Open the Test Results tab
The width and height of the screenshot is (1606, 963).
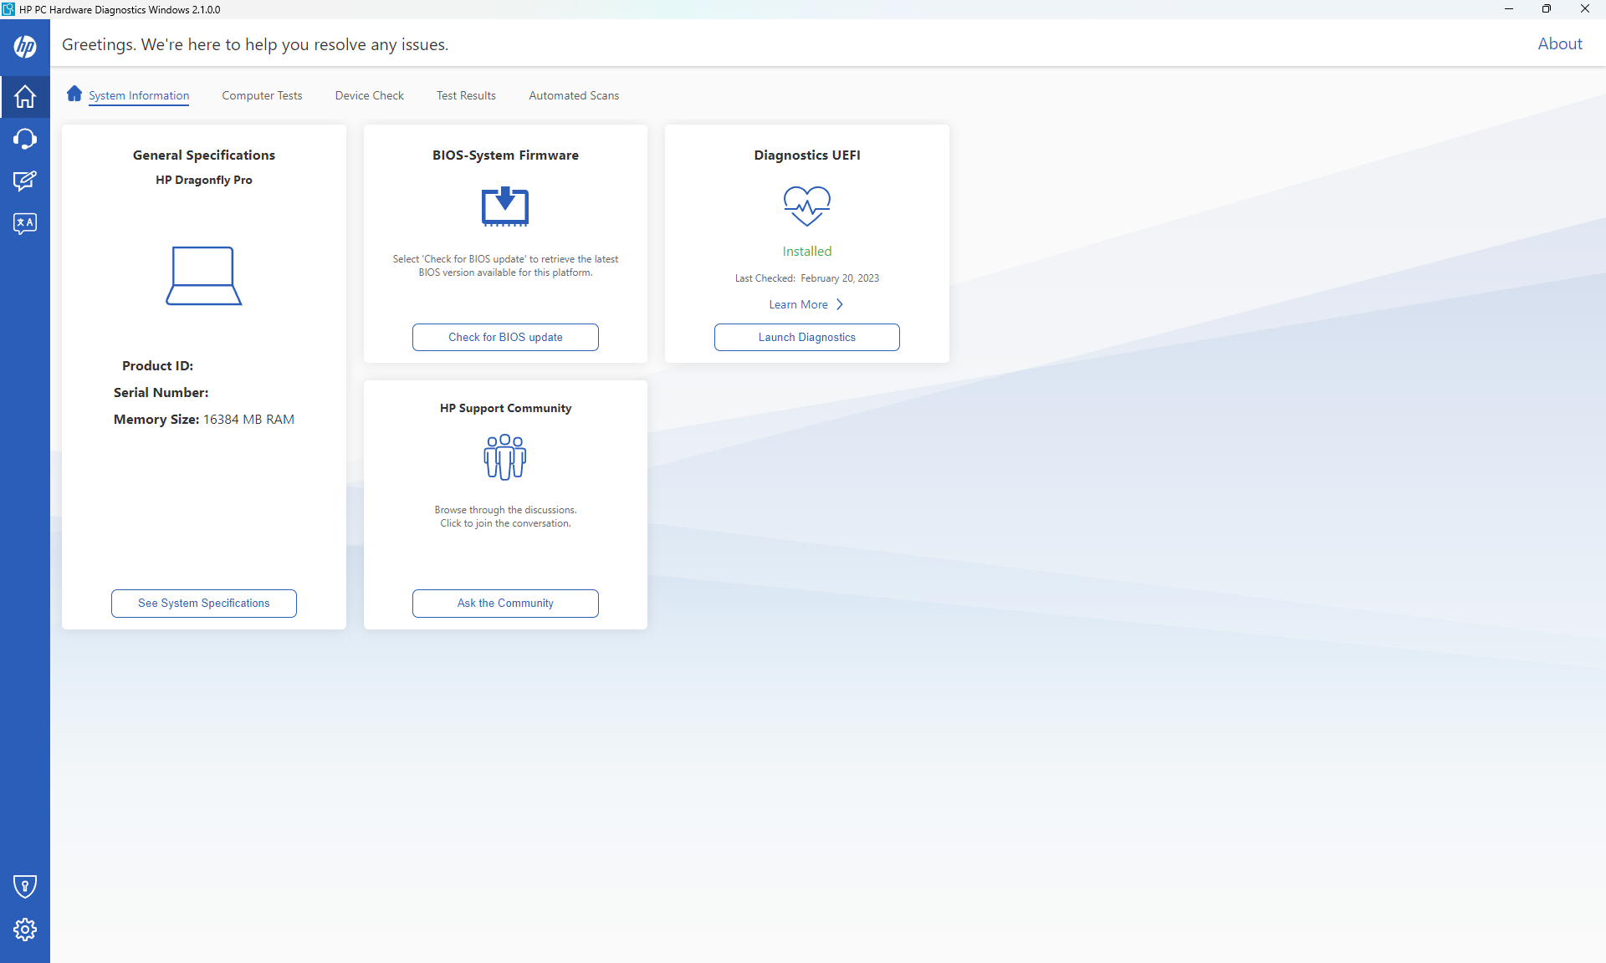coord(466,95)
